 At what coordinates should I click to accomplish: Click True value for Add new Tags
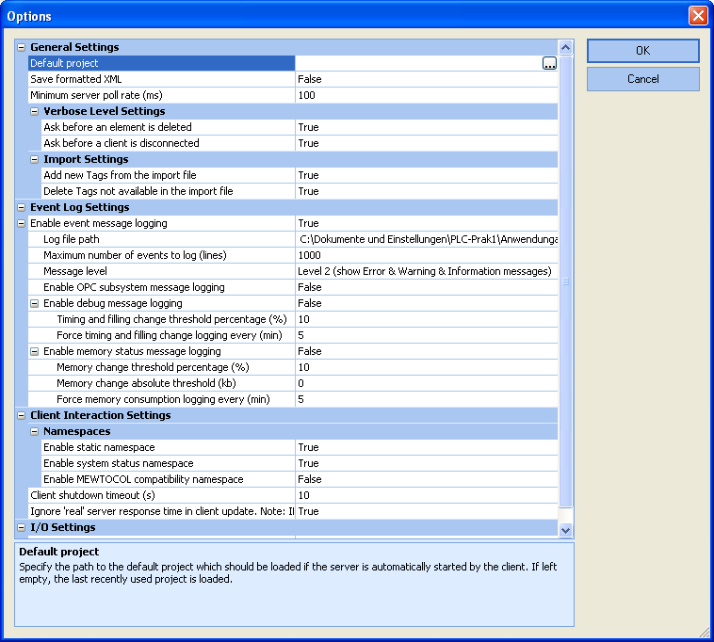(x=308, y=175)
